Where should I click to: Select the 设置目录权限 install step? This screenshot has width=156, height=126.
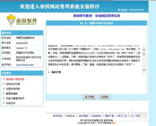point(13,89)
